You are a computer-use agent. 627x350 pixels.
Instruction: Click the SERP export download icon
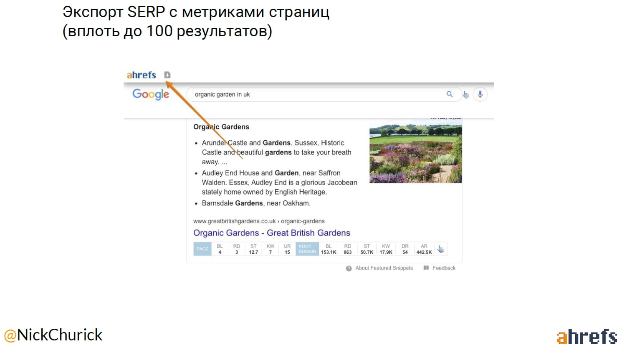pos(167,75)
